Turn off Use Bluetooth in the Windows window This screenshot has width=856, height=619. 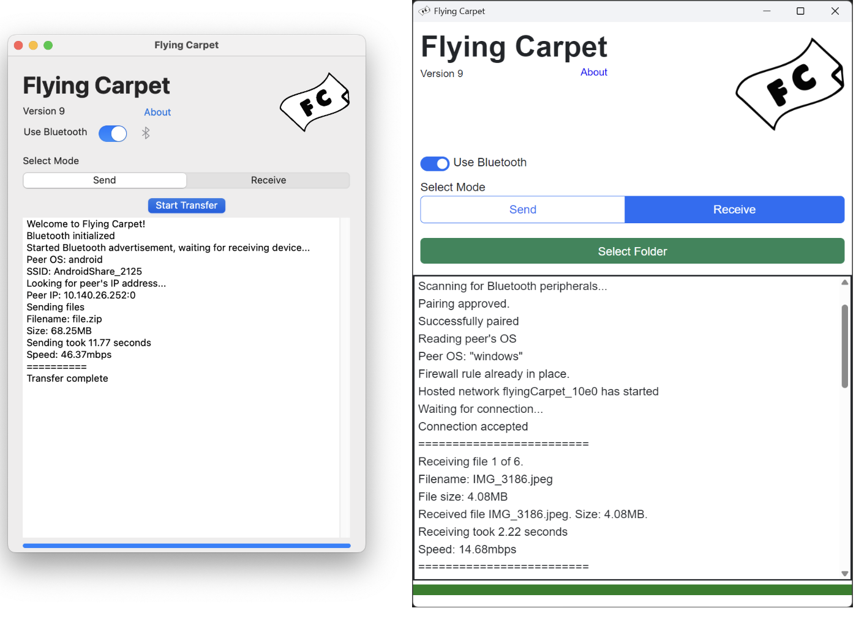pyautogui.click(x=435, y=163)
